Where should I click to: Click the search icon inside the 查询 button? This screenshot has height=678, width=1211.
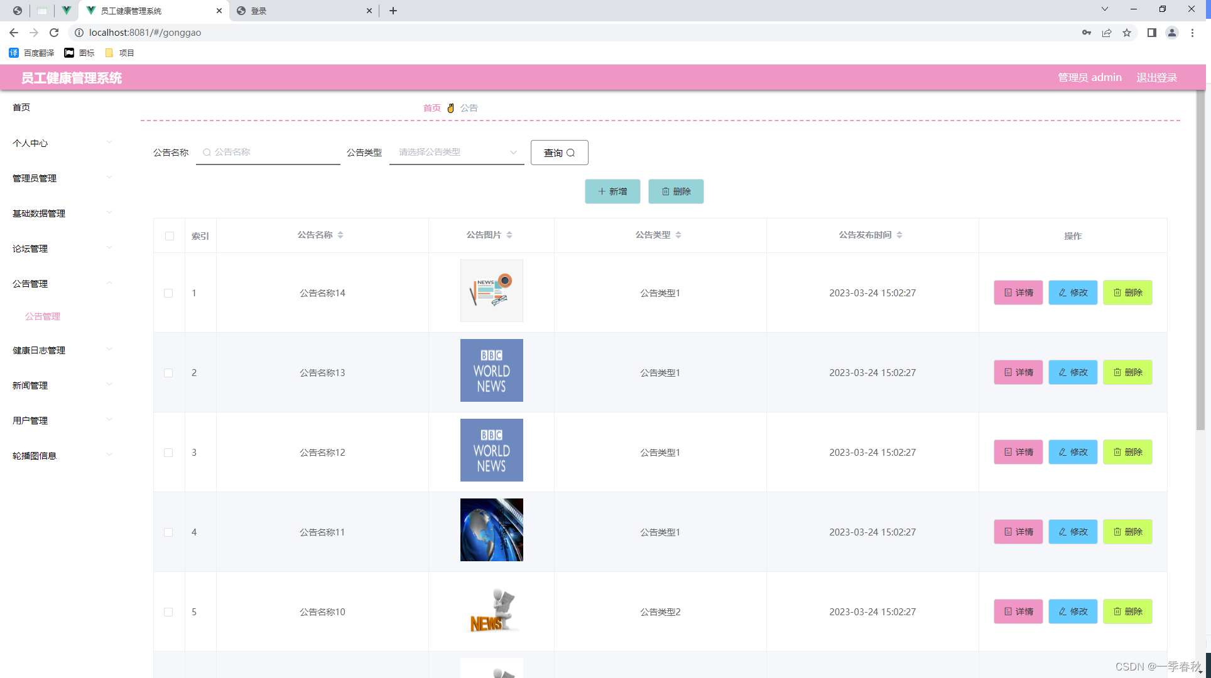(x=571, y=152)
